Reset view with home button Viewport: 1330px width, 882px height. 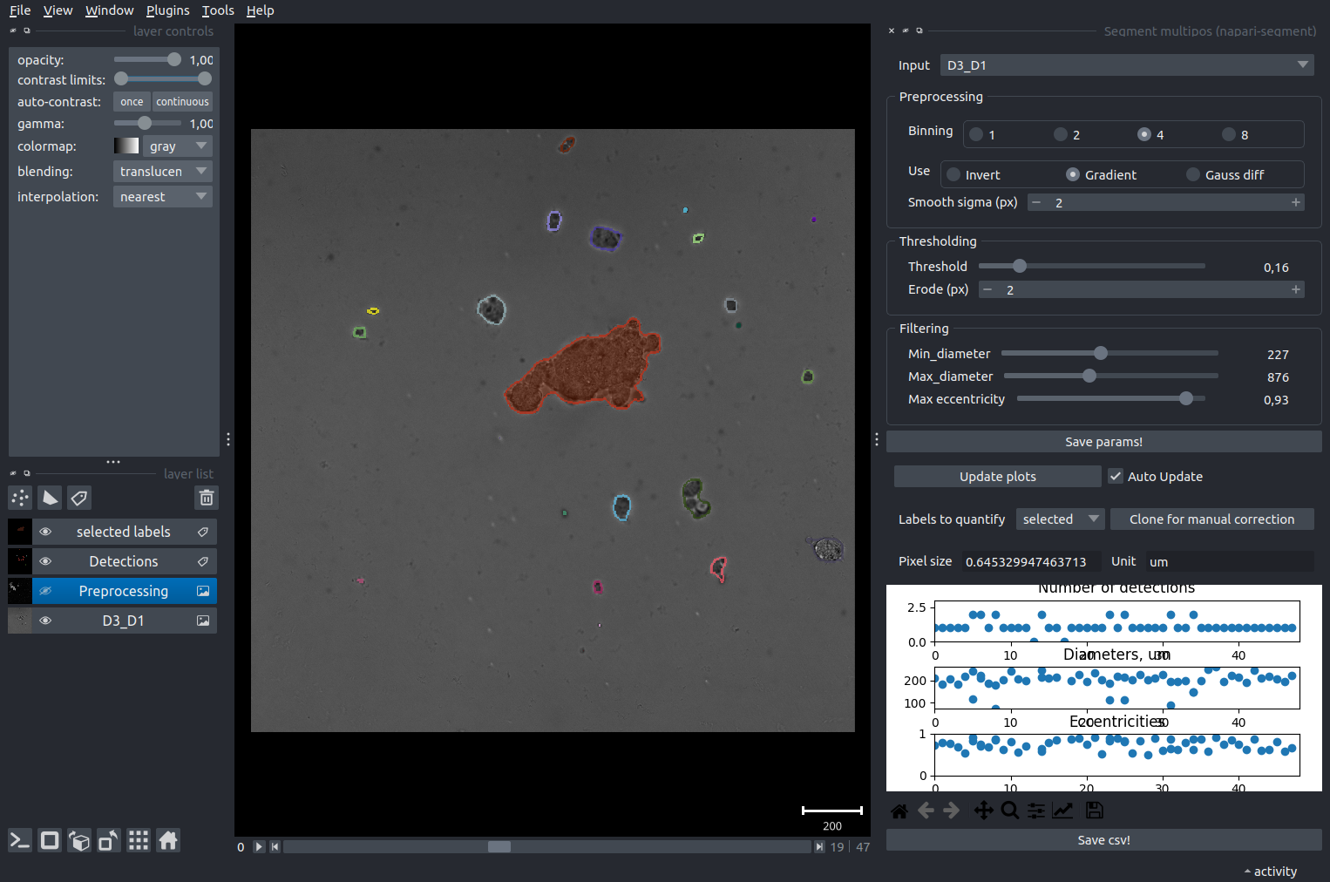tap(168, 840)
